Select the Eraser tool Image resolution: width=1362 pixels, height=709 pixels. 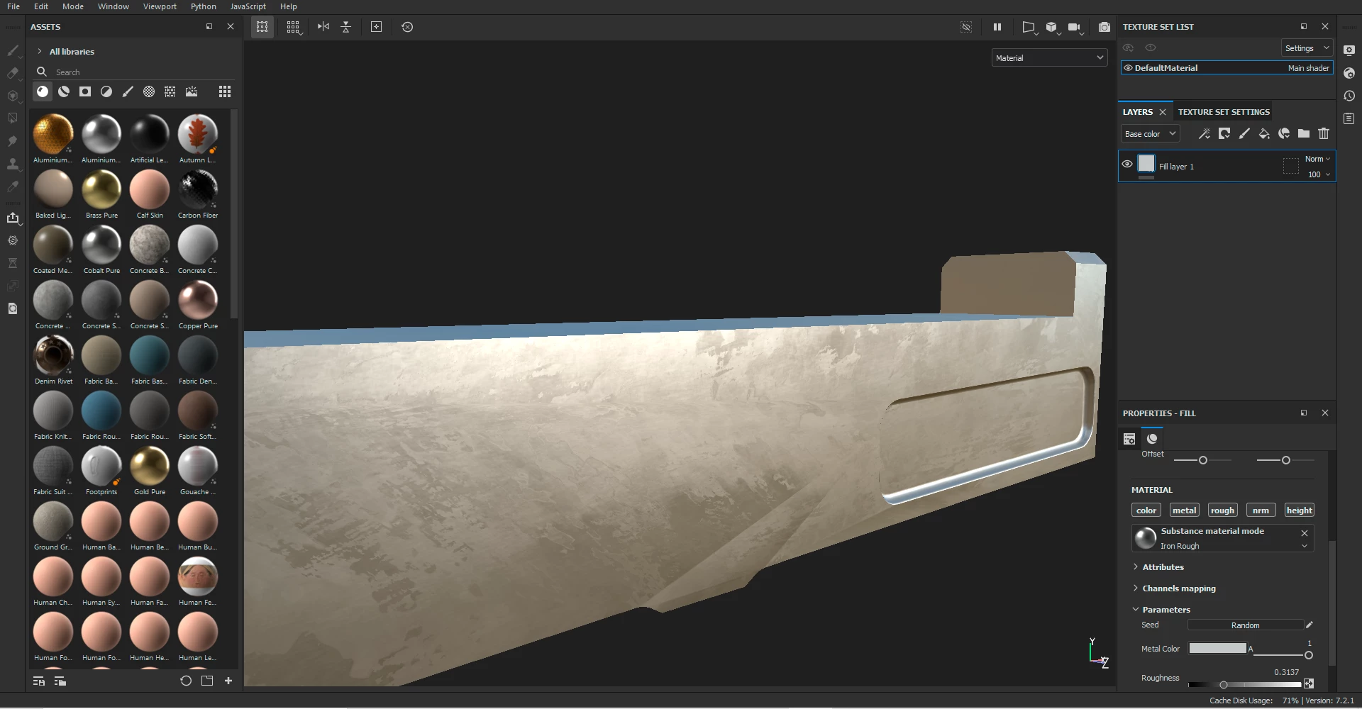(x=13, y=73)
